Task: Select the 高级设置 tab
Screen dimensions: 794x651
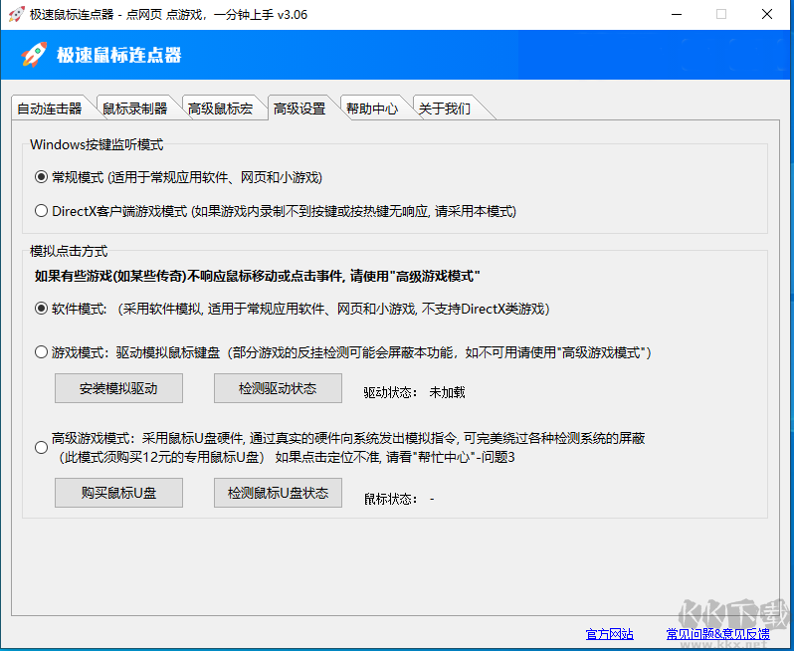Action: 299,108
